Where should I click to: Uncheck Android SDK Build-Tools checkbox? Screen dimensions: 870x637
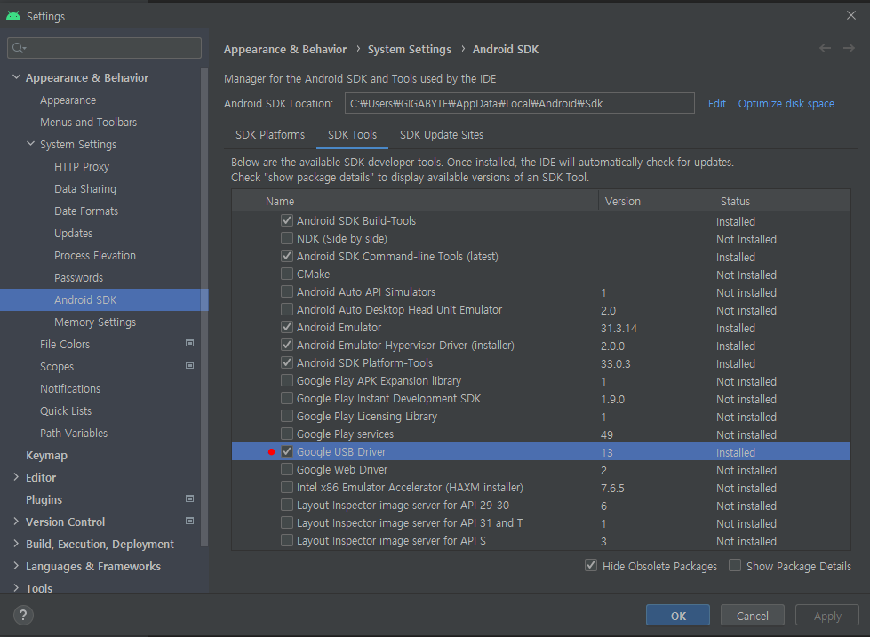tap(287, 220)
